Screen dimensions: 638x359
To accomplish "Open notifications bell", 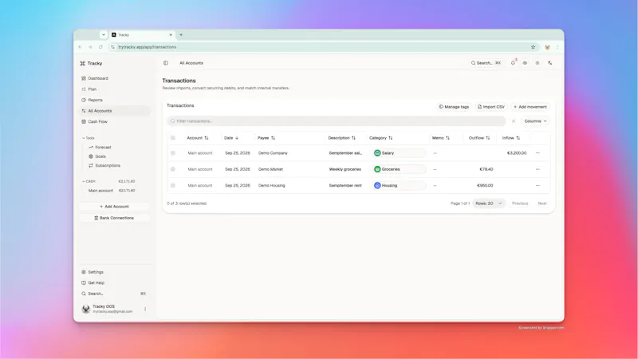I will tap(513, 63).
